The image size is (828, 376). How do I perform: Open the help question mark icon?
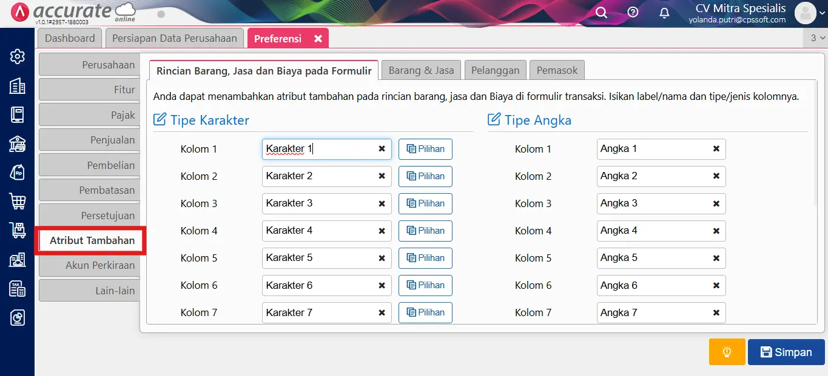[633, 13]
